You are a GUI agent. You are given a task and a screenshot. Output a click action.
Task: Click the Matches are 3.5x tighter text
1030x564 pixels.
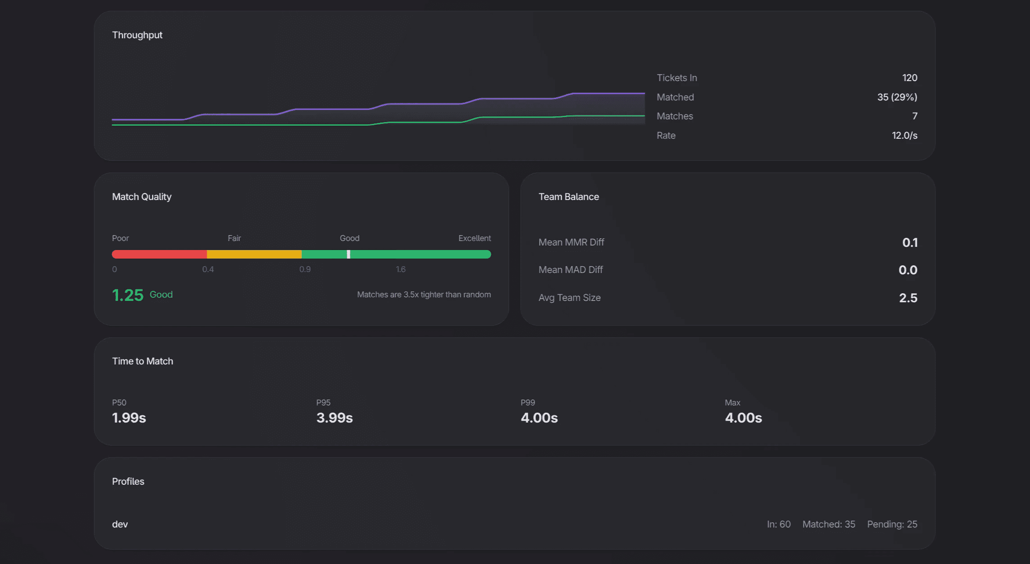pos(424,295)
